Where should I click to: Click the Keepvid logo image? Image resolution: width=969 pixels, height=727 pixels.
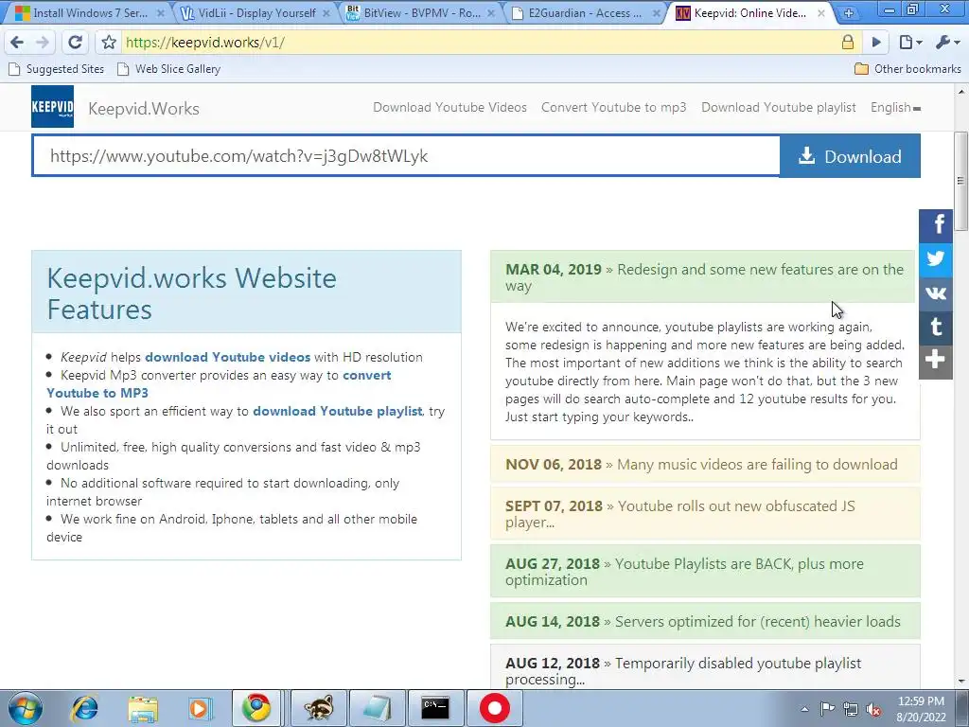click(53, 106)
